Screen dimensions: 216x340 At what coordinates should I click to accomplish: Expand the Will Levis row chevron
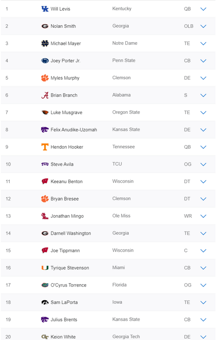[x=203, y=9]
